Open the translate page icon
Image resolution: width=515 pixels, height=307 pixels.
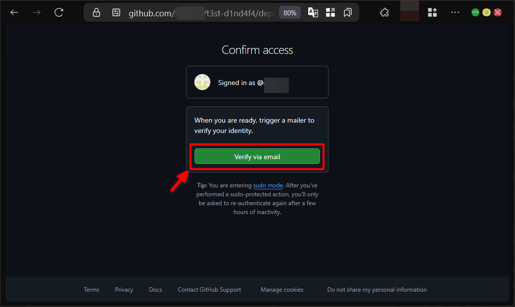(x=313, y=12)
